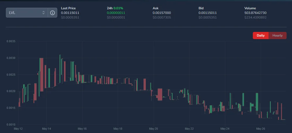Click the Ask dollar value $0.0007305
Screen dimensions: 292x133
click(x=162, y=18)
